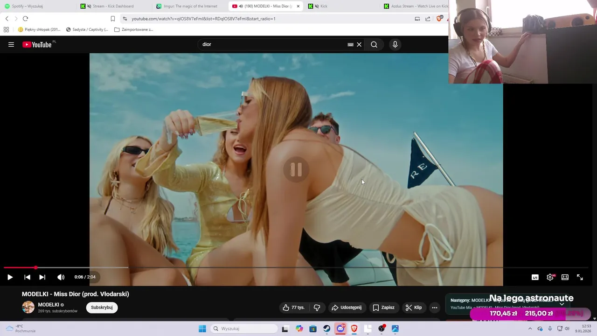Open clock and date 12:53 panel
Screen dimensions: 597x336
[x=583, y=329]
